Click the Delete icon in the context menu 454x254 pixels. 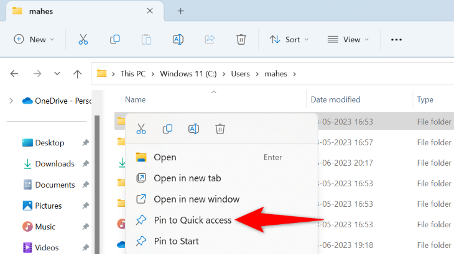click(220, 129)
